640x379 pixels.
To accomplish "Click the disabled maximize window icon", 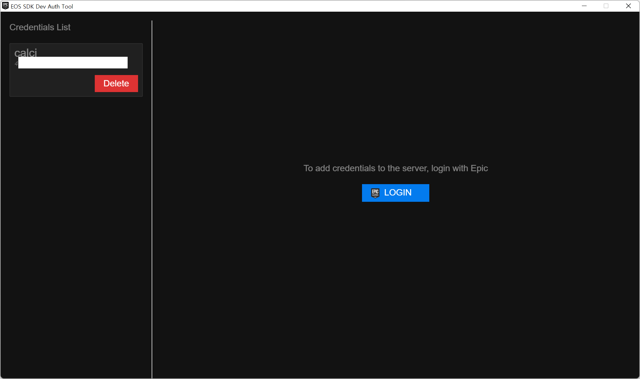I will click(x=606, y=6).
